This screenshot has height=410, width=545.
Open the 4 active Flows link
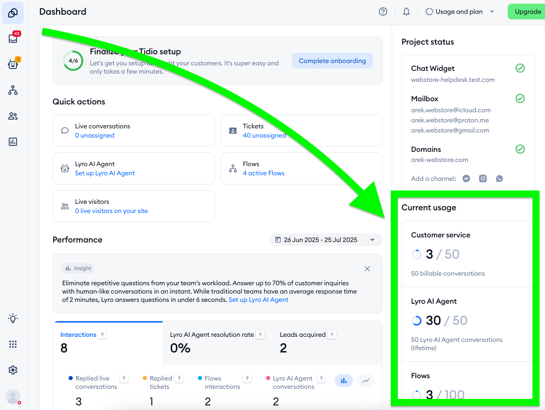(263, 173)
